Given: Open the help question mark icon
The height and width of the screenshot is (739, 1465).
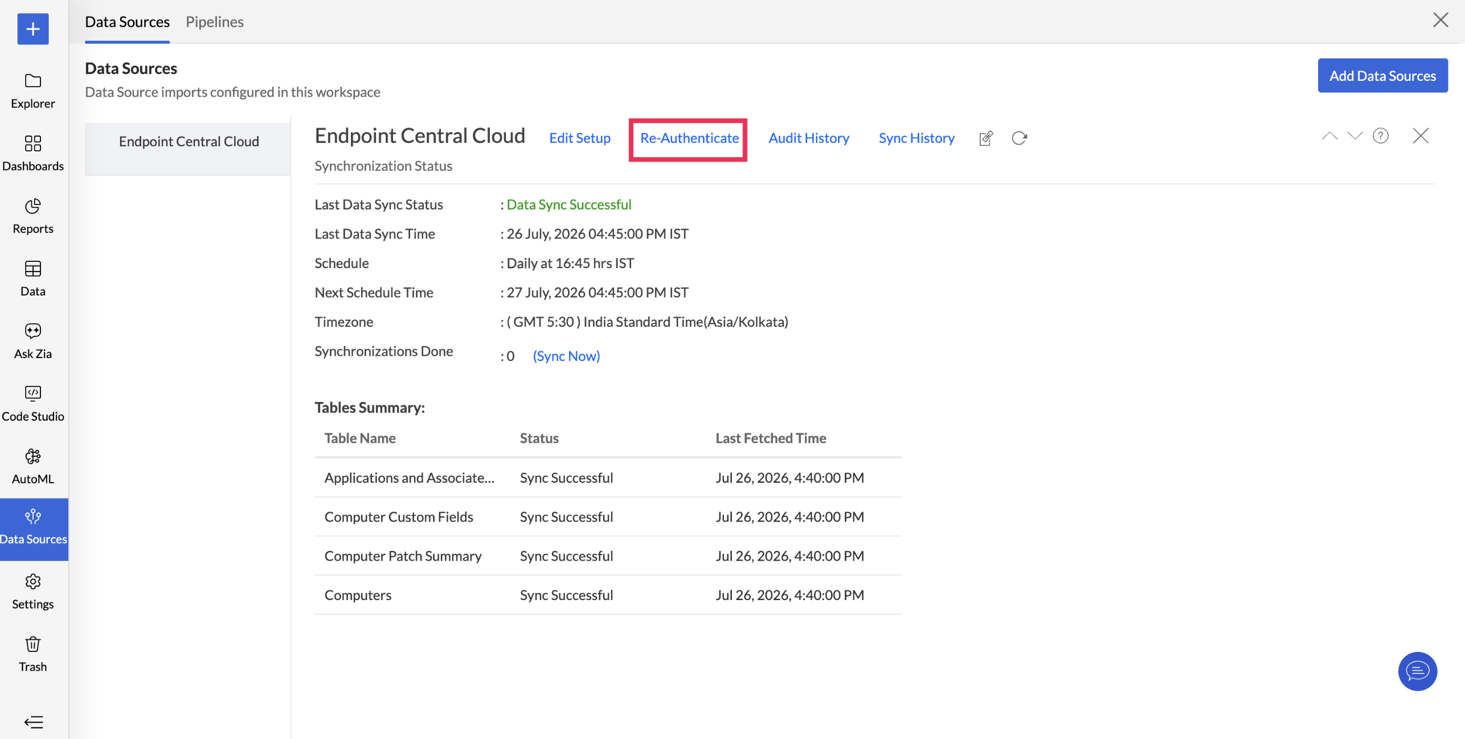Looking at the screenshot, I should pos(1381,136).
